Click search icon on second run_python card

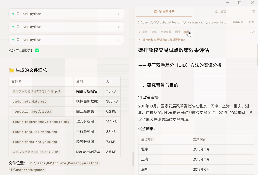[x=18, y=27]
